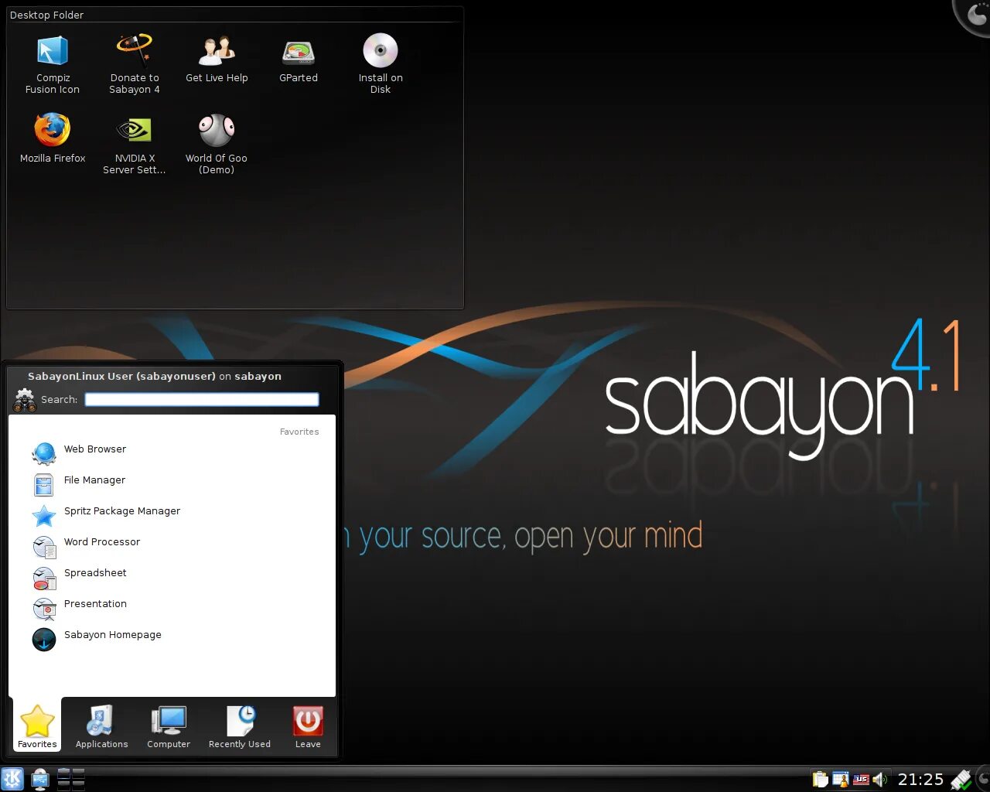Click the Show Desktop panel icon
Screen dimensions: 990x792
click(40, 779)
